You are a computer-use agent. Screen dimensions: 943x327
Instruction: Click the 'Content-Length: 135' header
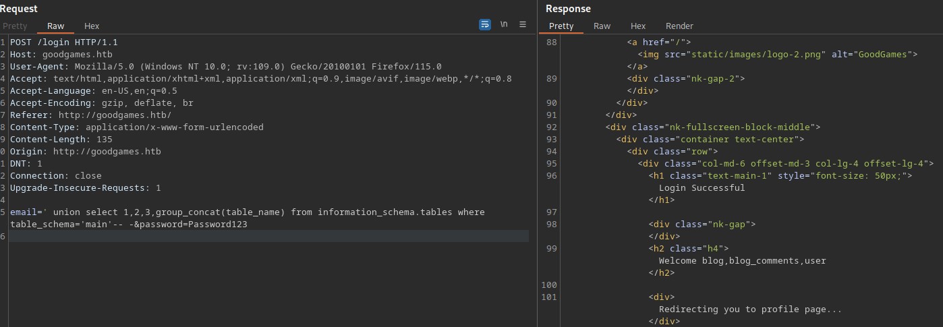tap(61, 139)
